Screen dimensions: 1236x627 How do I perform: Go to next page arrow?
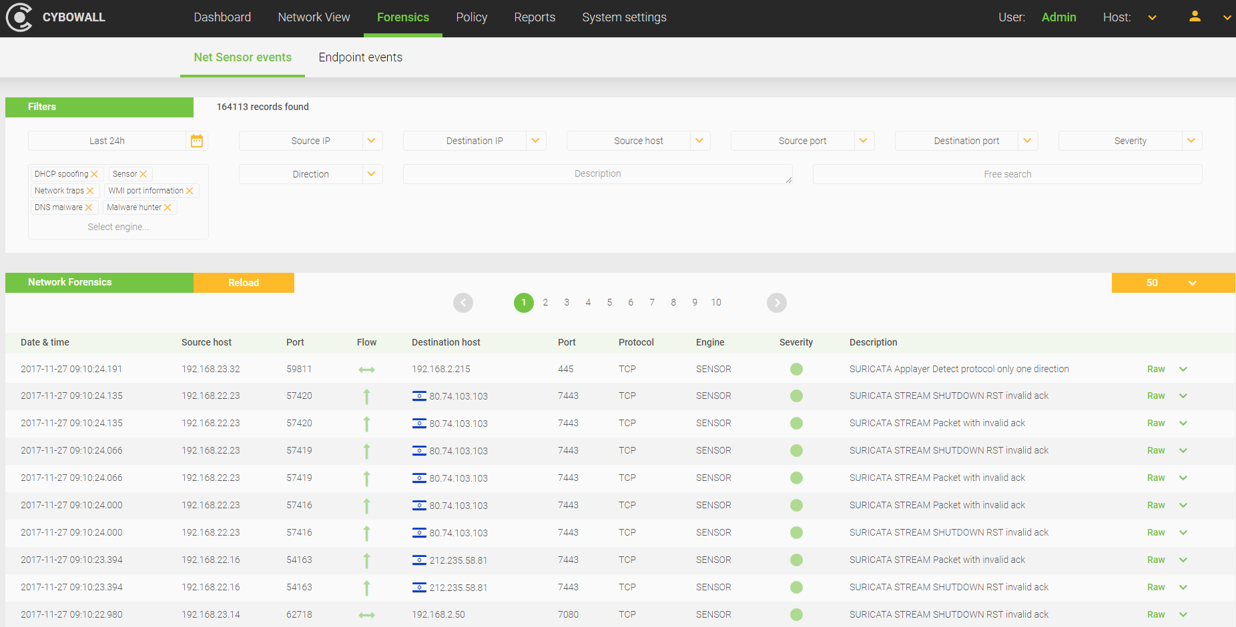776,303
